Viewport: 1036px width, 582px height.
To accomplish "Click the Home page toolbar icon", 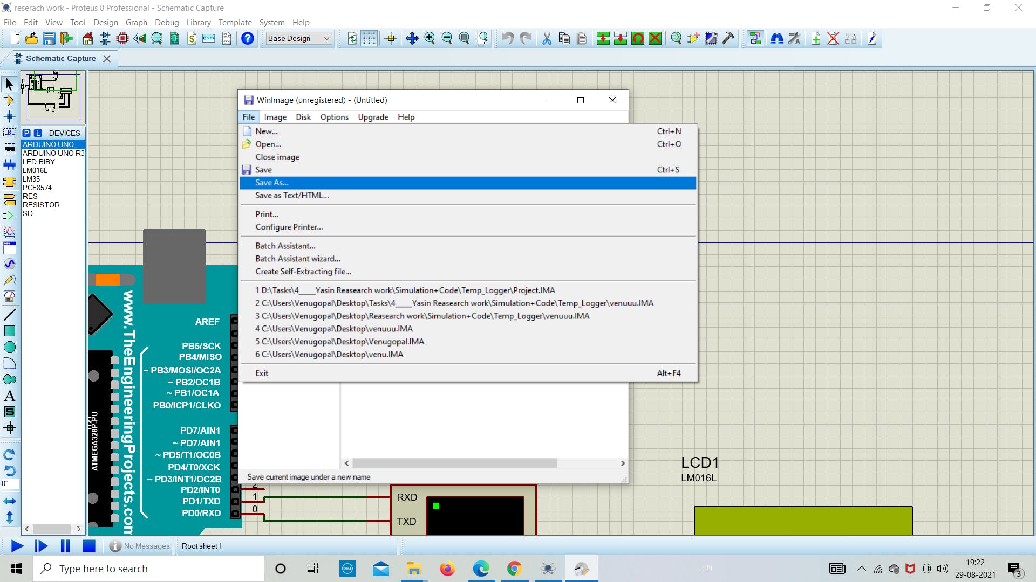I will pos(88,38).
